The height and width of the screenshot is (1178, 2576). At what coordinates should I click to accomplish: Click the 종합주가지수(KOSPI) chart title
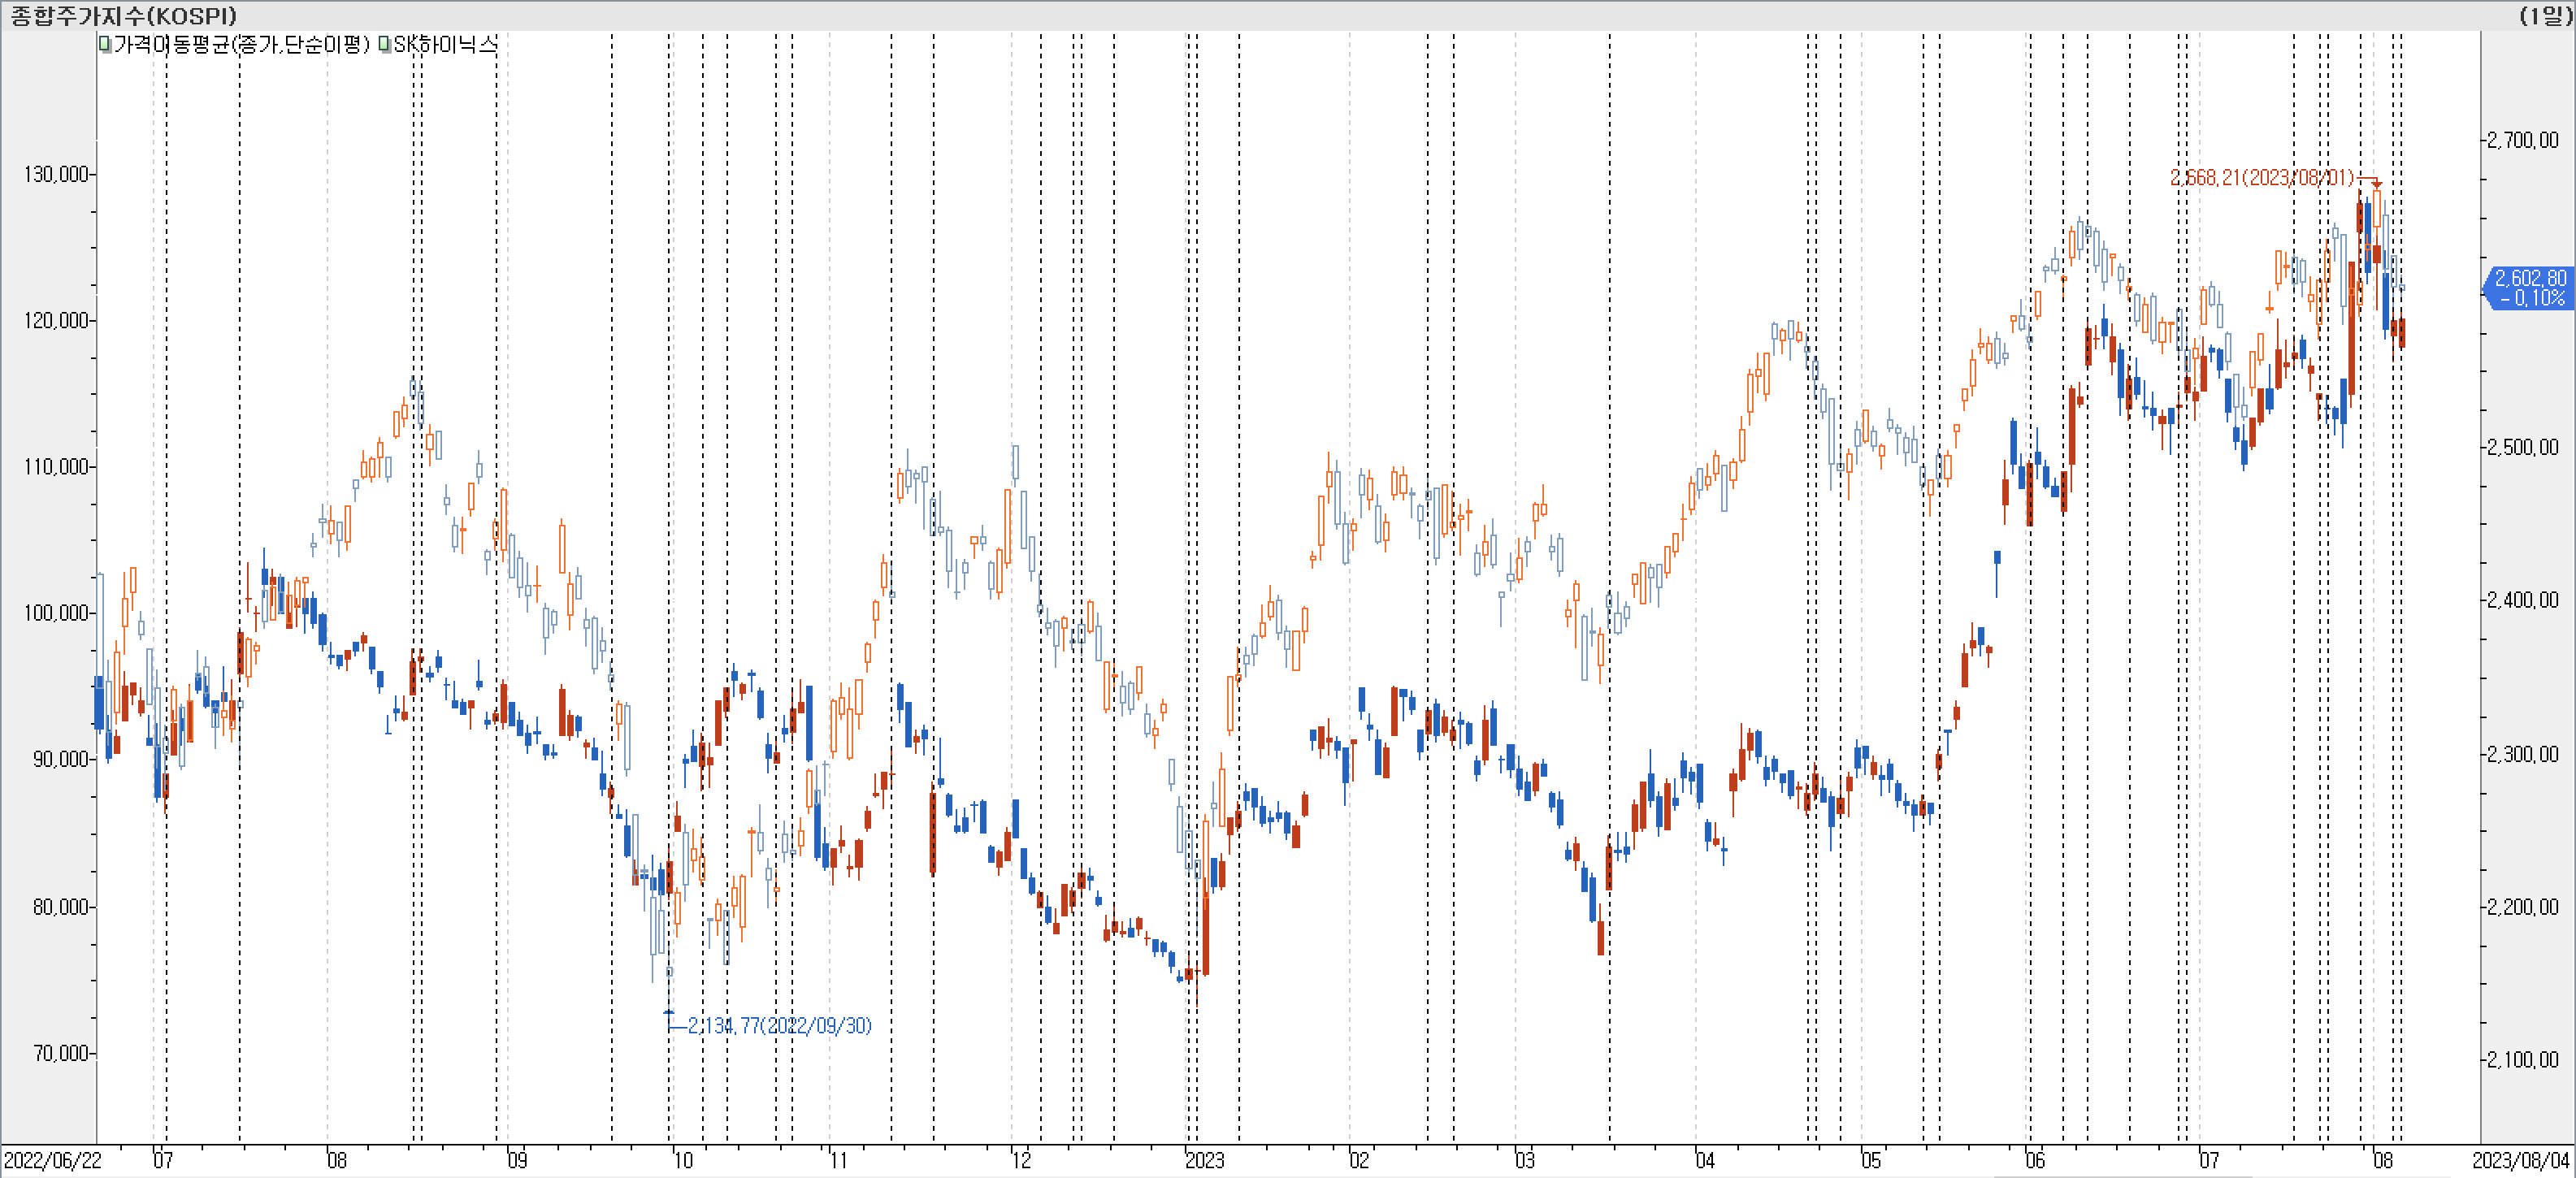tap(124, 15)
